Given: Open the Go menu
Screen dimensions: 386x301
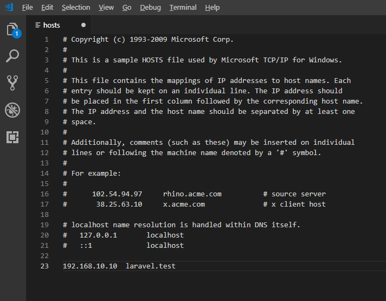Looking at the screenshot, I should 127,8.
